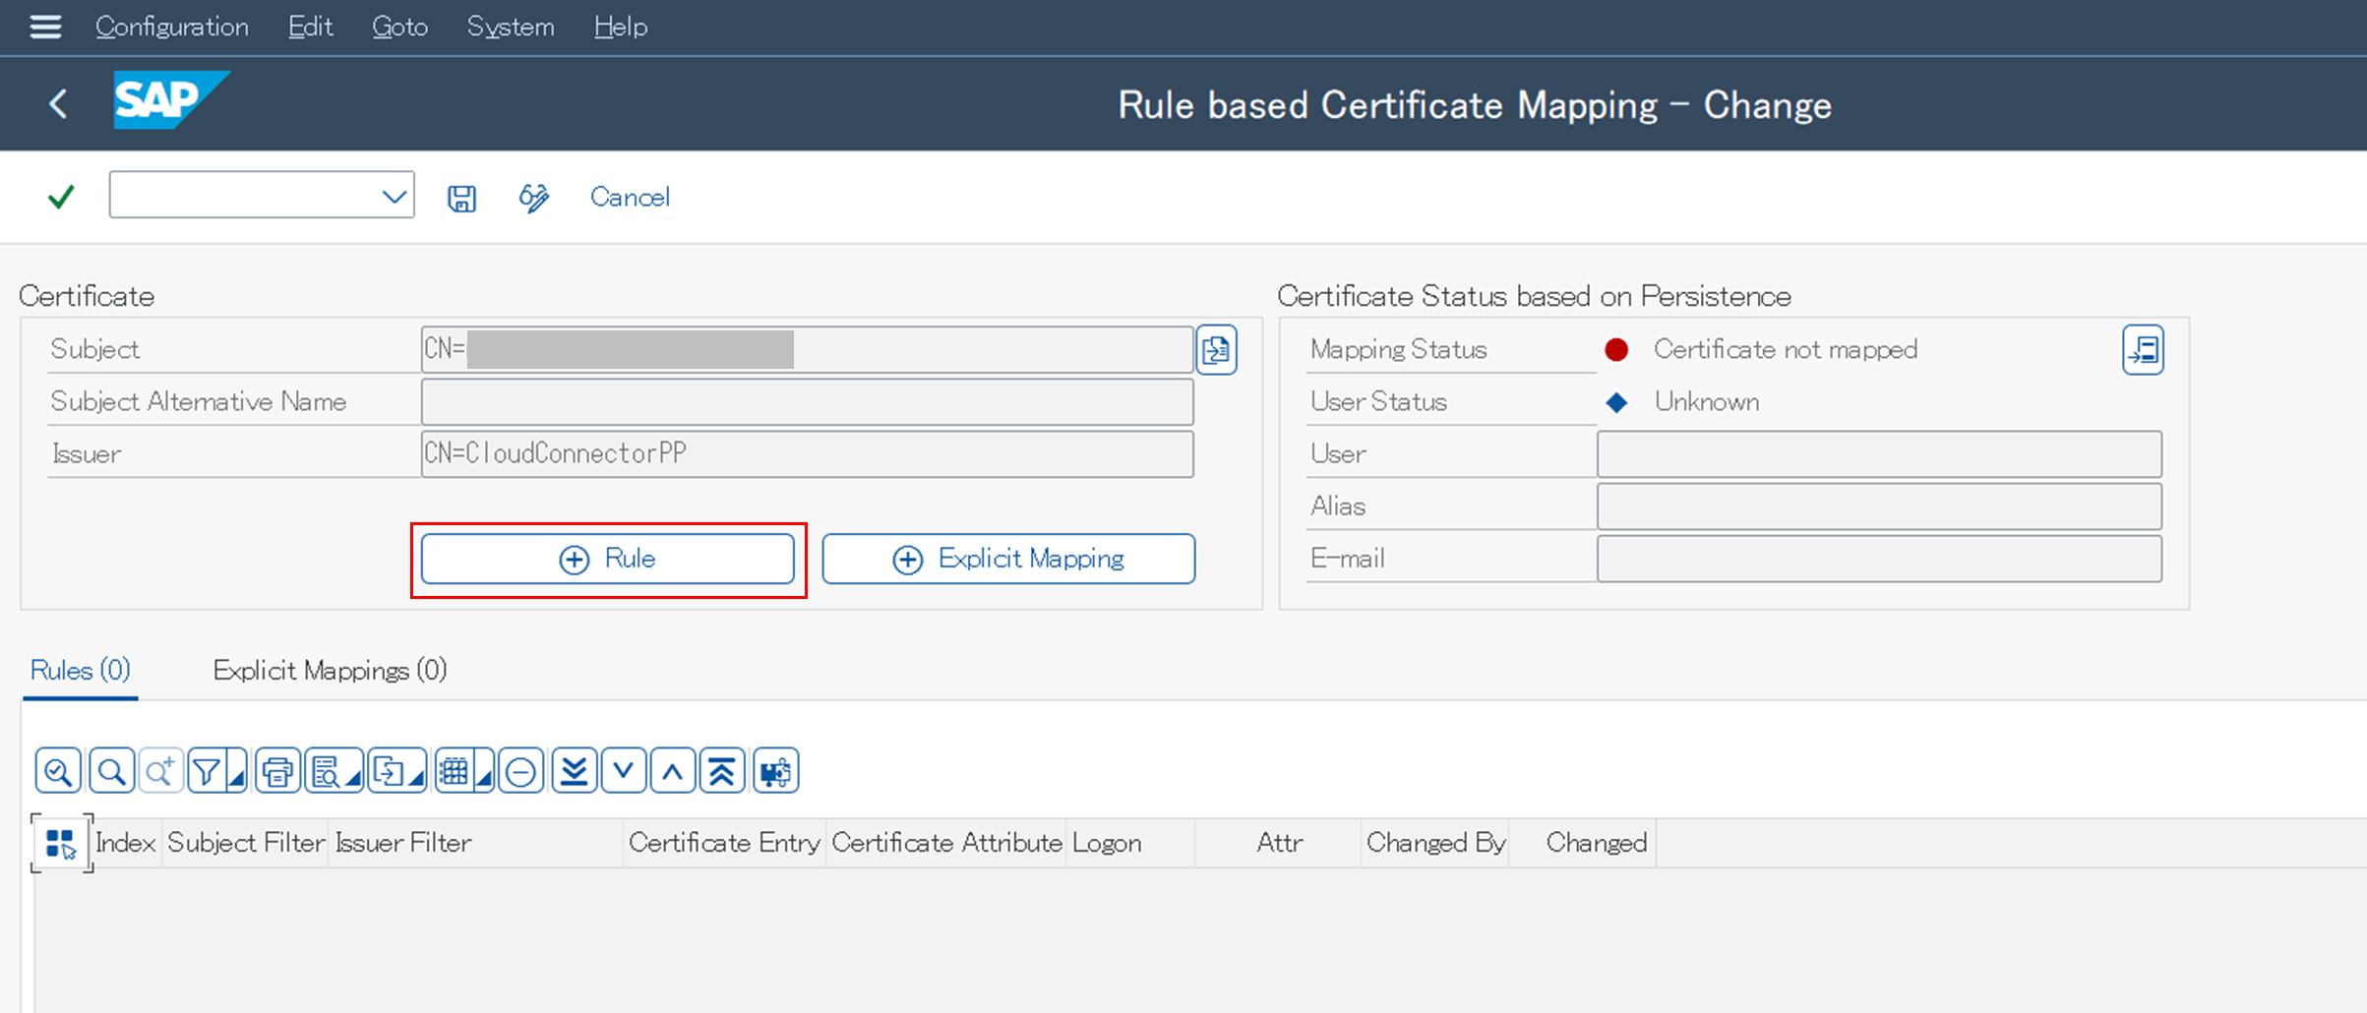Click the Explicit Mapping button
The height and width of the screenshot is (1013, 2367).
[1008, 559]
